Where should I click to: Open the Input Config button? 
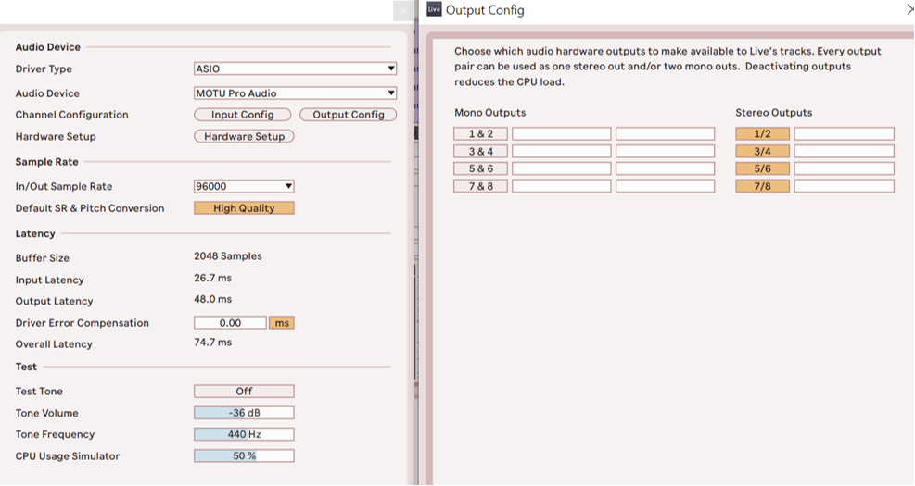click(242, 115)
